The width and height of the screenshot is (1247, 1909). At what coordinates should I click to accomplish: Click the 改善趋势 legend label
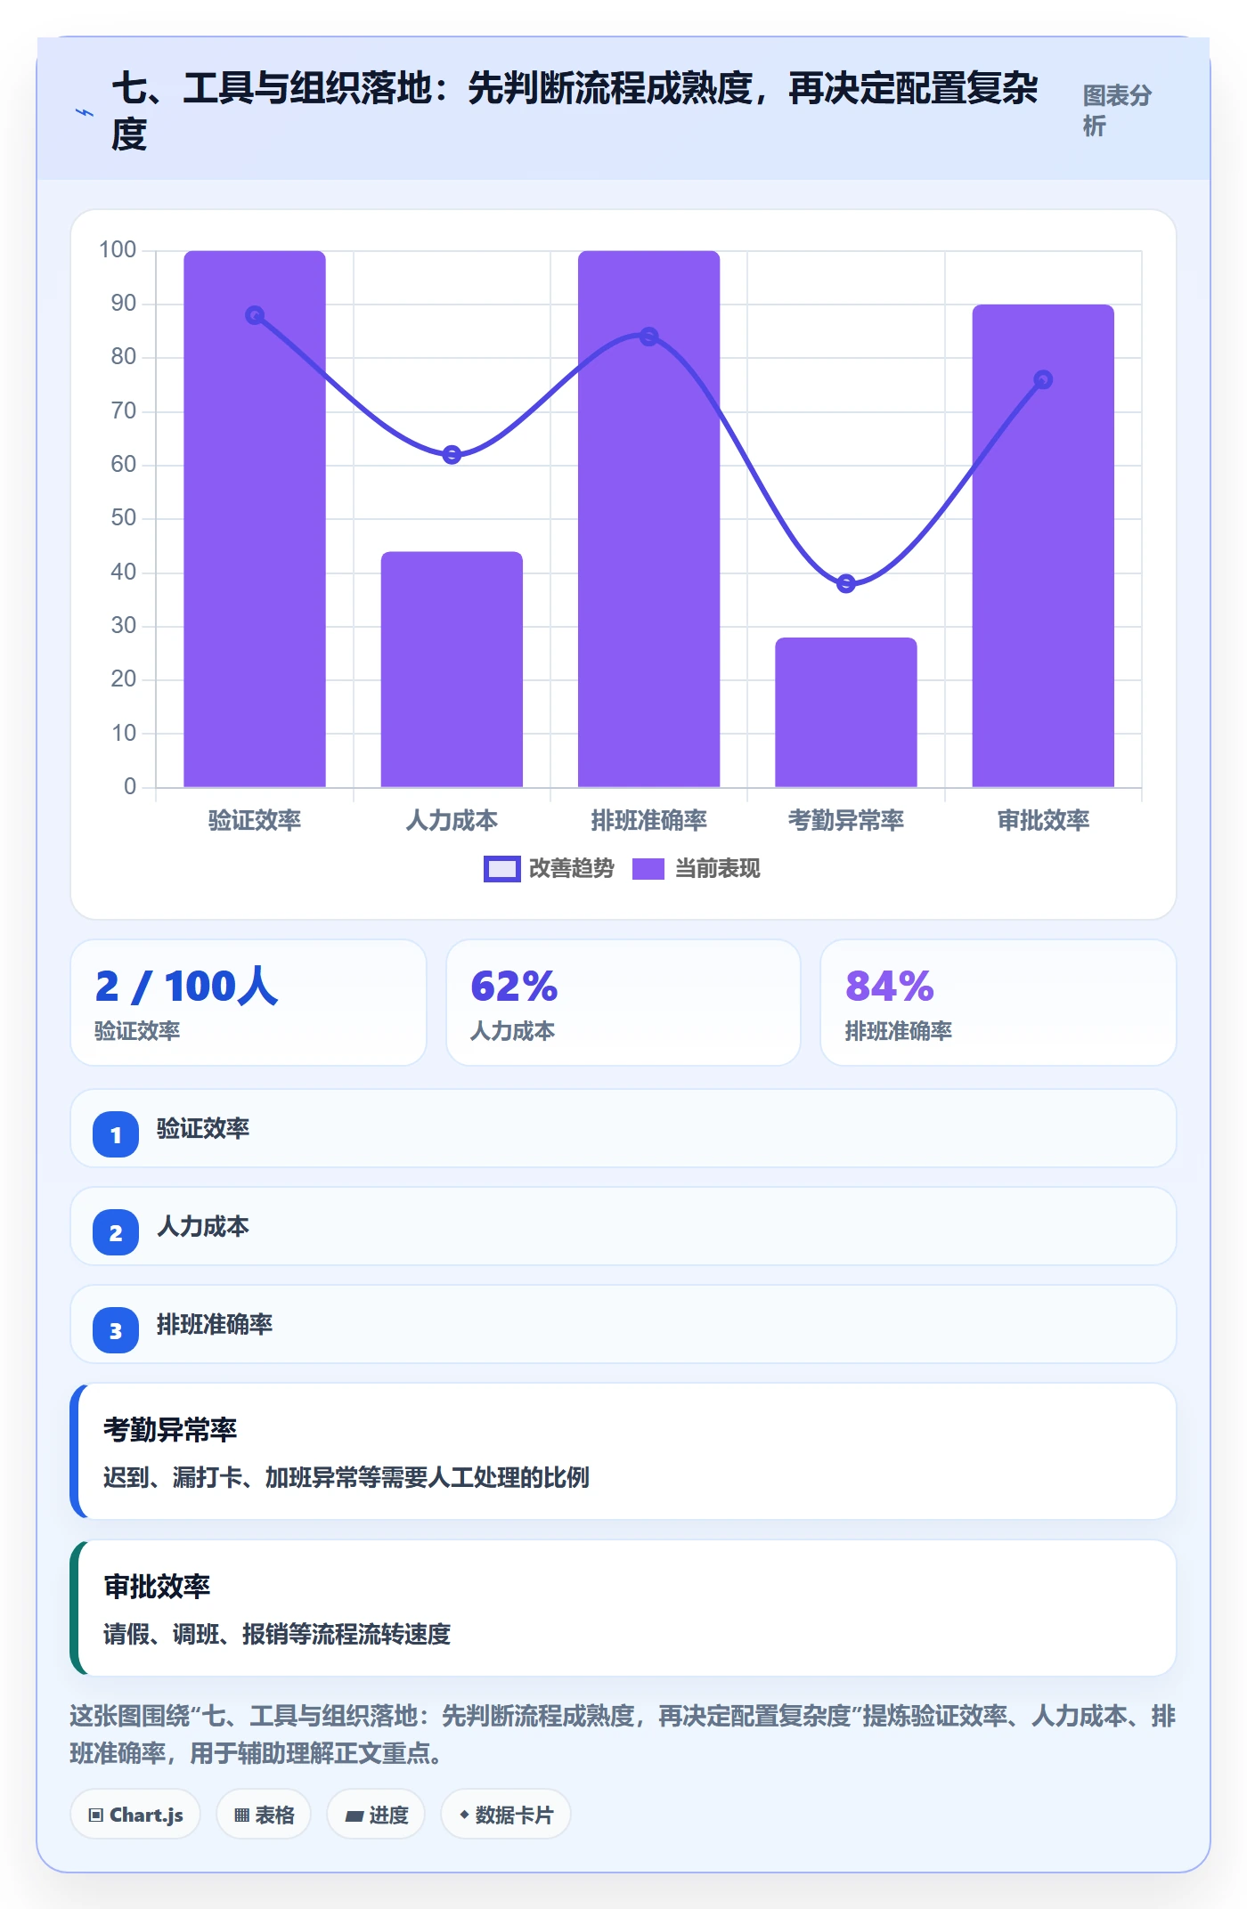[x=571, y=869]
